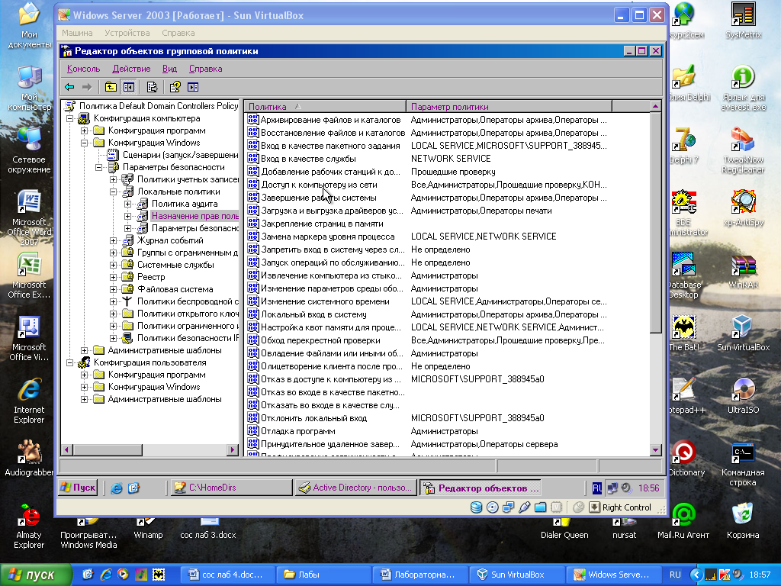Collapse Конфигурация пользователя tree node
781x586 pixels.
coord(69,362)
